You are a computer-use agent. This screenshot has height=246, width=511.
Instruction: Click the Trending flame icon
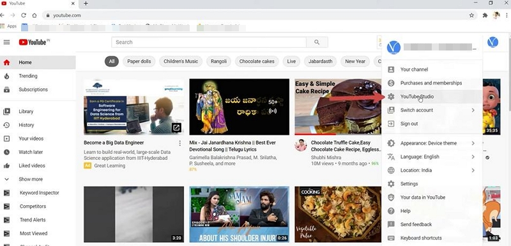coord(6,76)
